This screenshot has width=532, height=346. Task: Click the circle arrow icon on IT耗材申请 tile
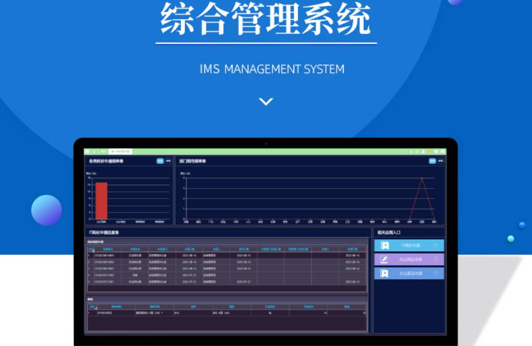(436, 245)
